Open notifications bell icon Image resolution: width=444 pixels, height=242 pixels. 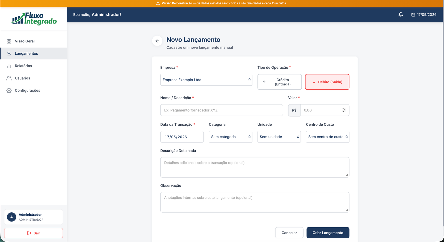pyautogui.click(x=401, y=14)
